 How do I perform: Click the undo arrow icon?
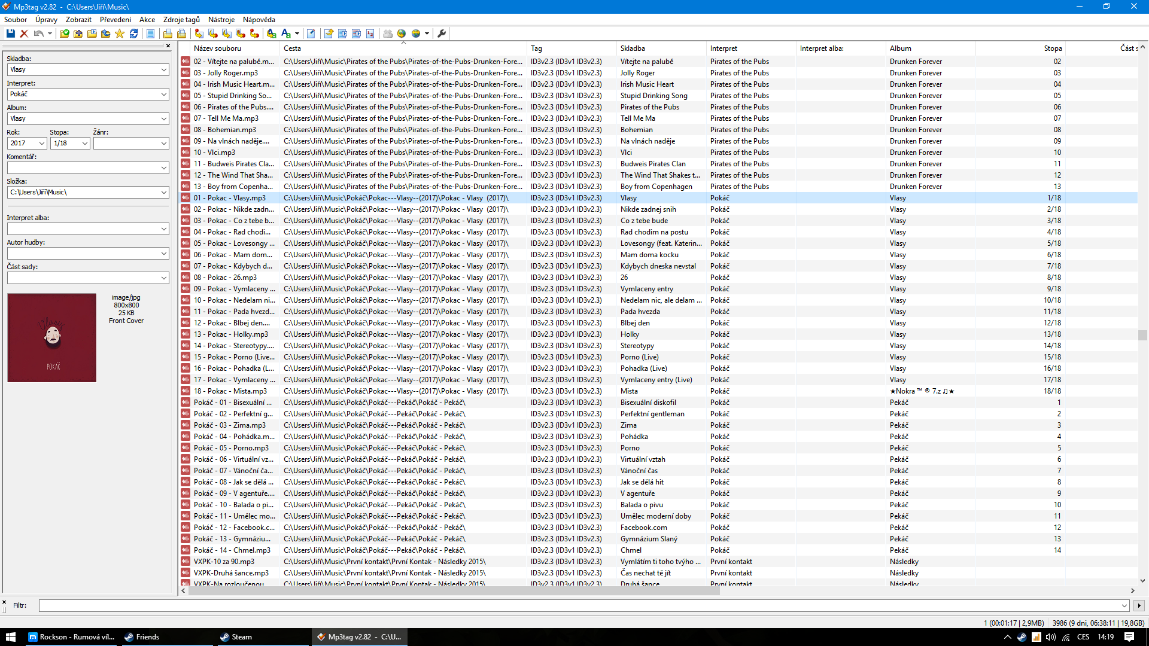38,33
